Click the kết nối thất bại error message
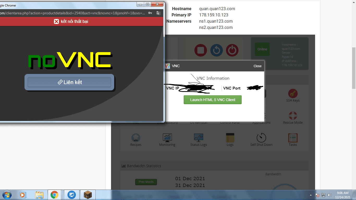The width and height of the screenshot is (356, 200). tap(75, 21)
